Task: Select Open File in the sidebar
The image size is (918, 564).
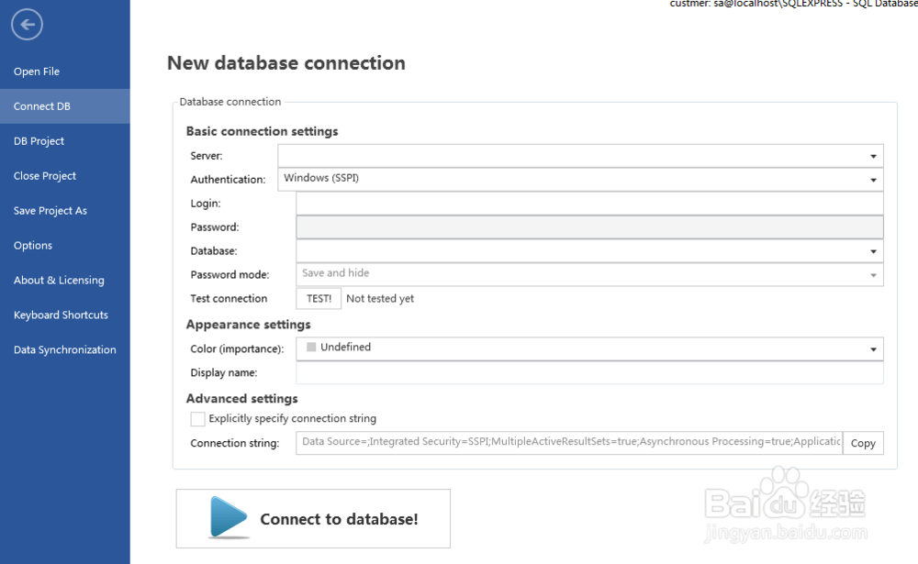Action: 36,71
